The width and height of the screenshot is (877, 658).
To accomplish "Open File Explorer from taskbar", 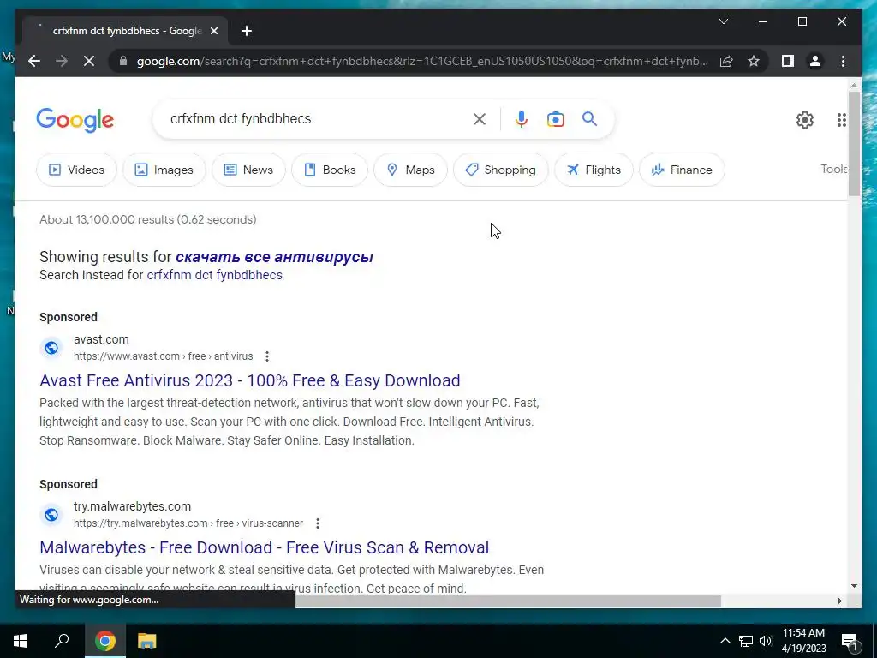I will coord(146,641).
